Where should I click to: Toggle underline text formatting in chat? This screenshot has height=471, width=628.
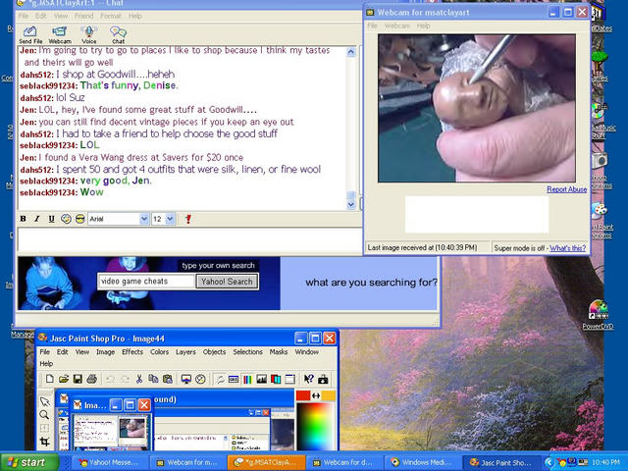[51, 219]
